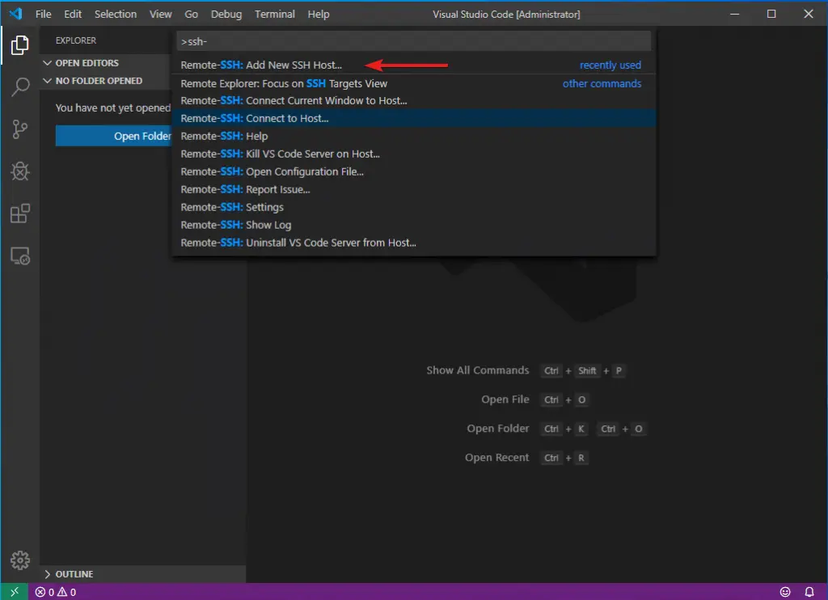Viewport: 828px width, 600px height.
Task: Select Remote-SSH: Connect to Host
Action: (x=414, y=118)
